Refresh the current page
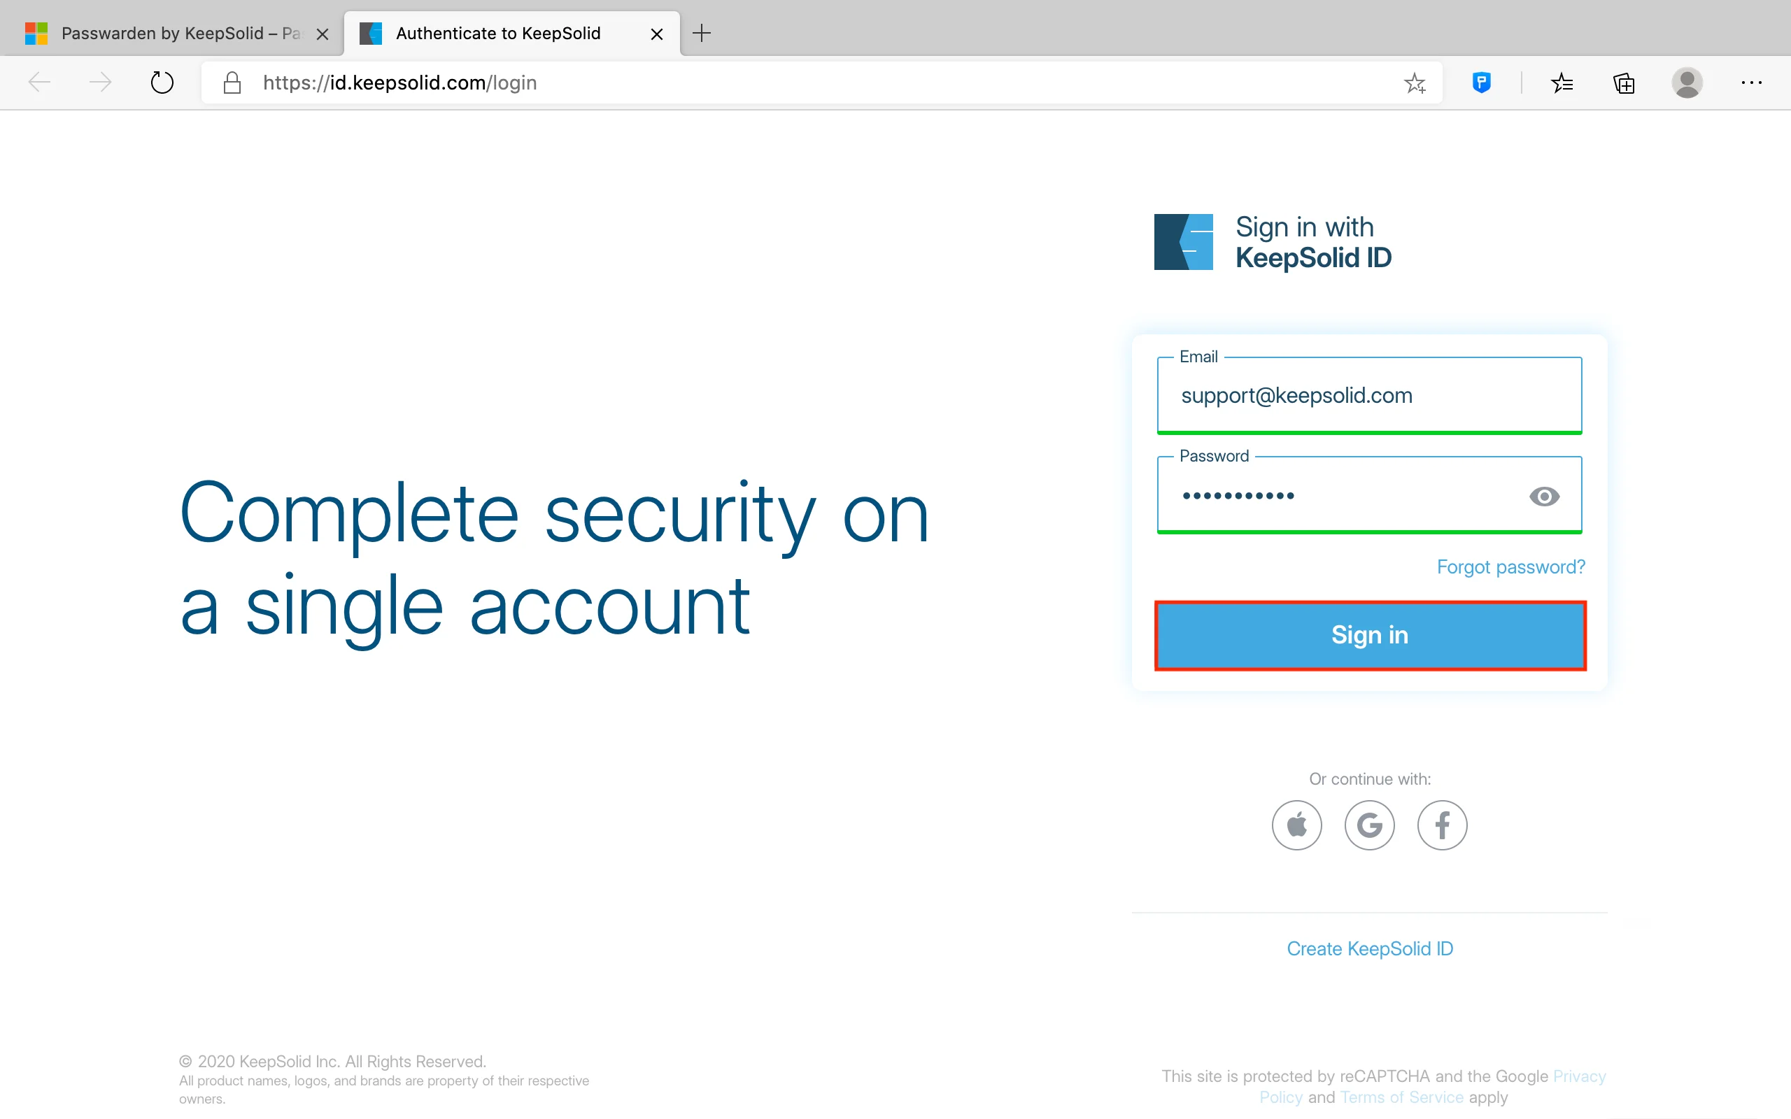1791x1119 pixels. pos(162,83)
